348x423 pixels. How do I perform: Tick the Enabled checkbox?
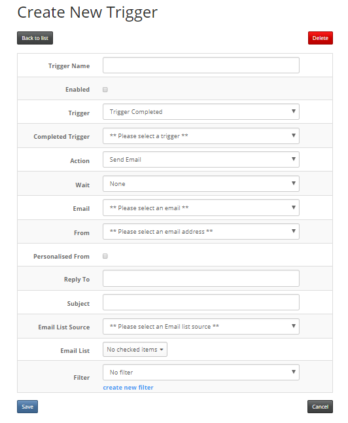click(x=105, y=90)
